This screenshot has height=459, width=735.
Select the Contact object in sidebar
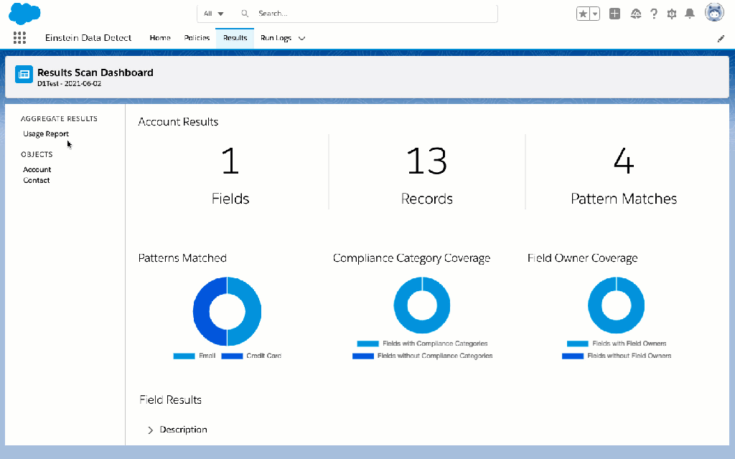[37, 181]
